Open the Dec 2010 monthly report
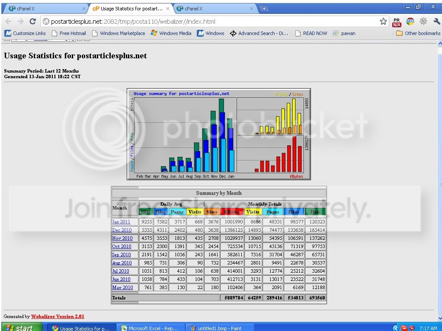The height and width of the screenshot is (331, 442). pyautogui.click(x=122, y=230)
